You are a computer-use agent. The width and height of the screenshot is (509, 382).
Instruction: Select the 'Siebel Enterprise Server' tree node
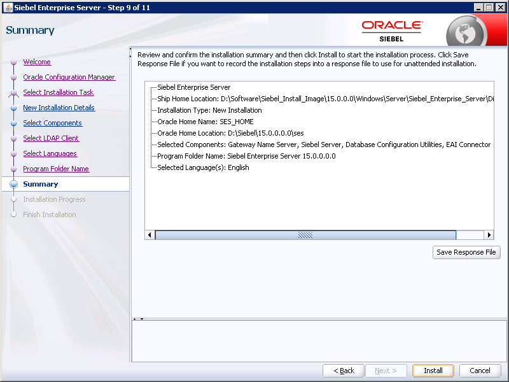[194, 87]
